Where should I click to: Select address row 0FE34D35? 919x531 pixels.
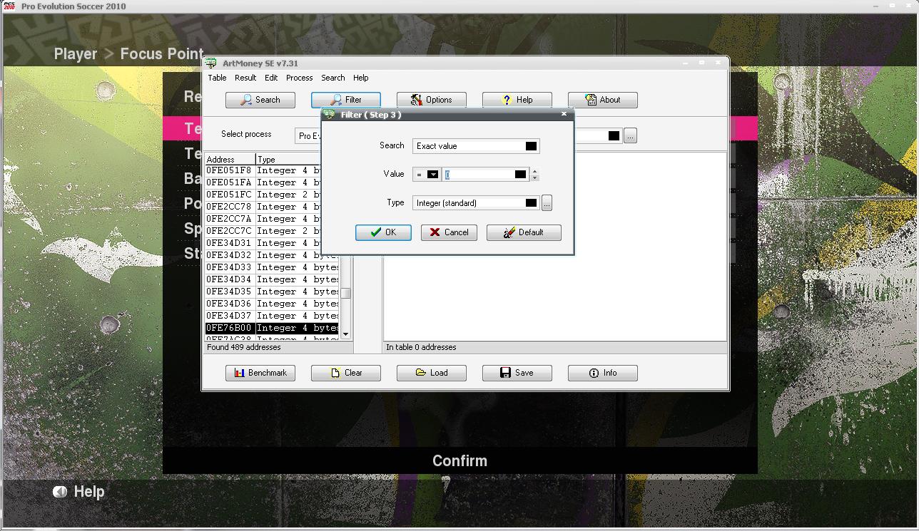(272, 292)
